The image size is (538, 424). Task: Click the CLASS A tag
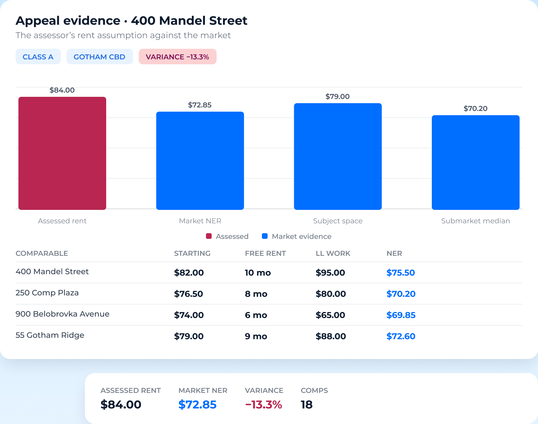[38, 57]
